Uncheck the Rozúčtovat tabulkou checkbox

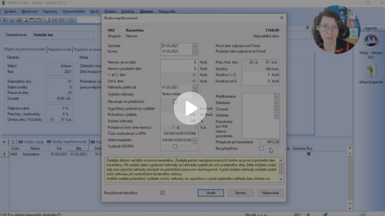click(162, 193)
